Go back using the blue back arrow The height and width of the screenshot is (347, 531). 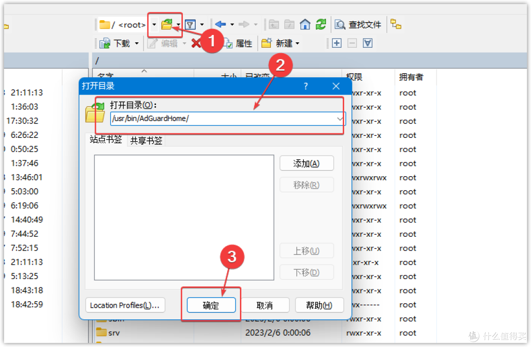coord(220,24)
